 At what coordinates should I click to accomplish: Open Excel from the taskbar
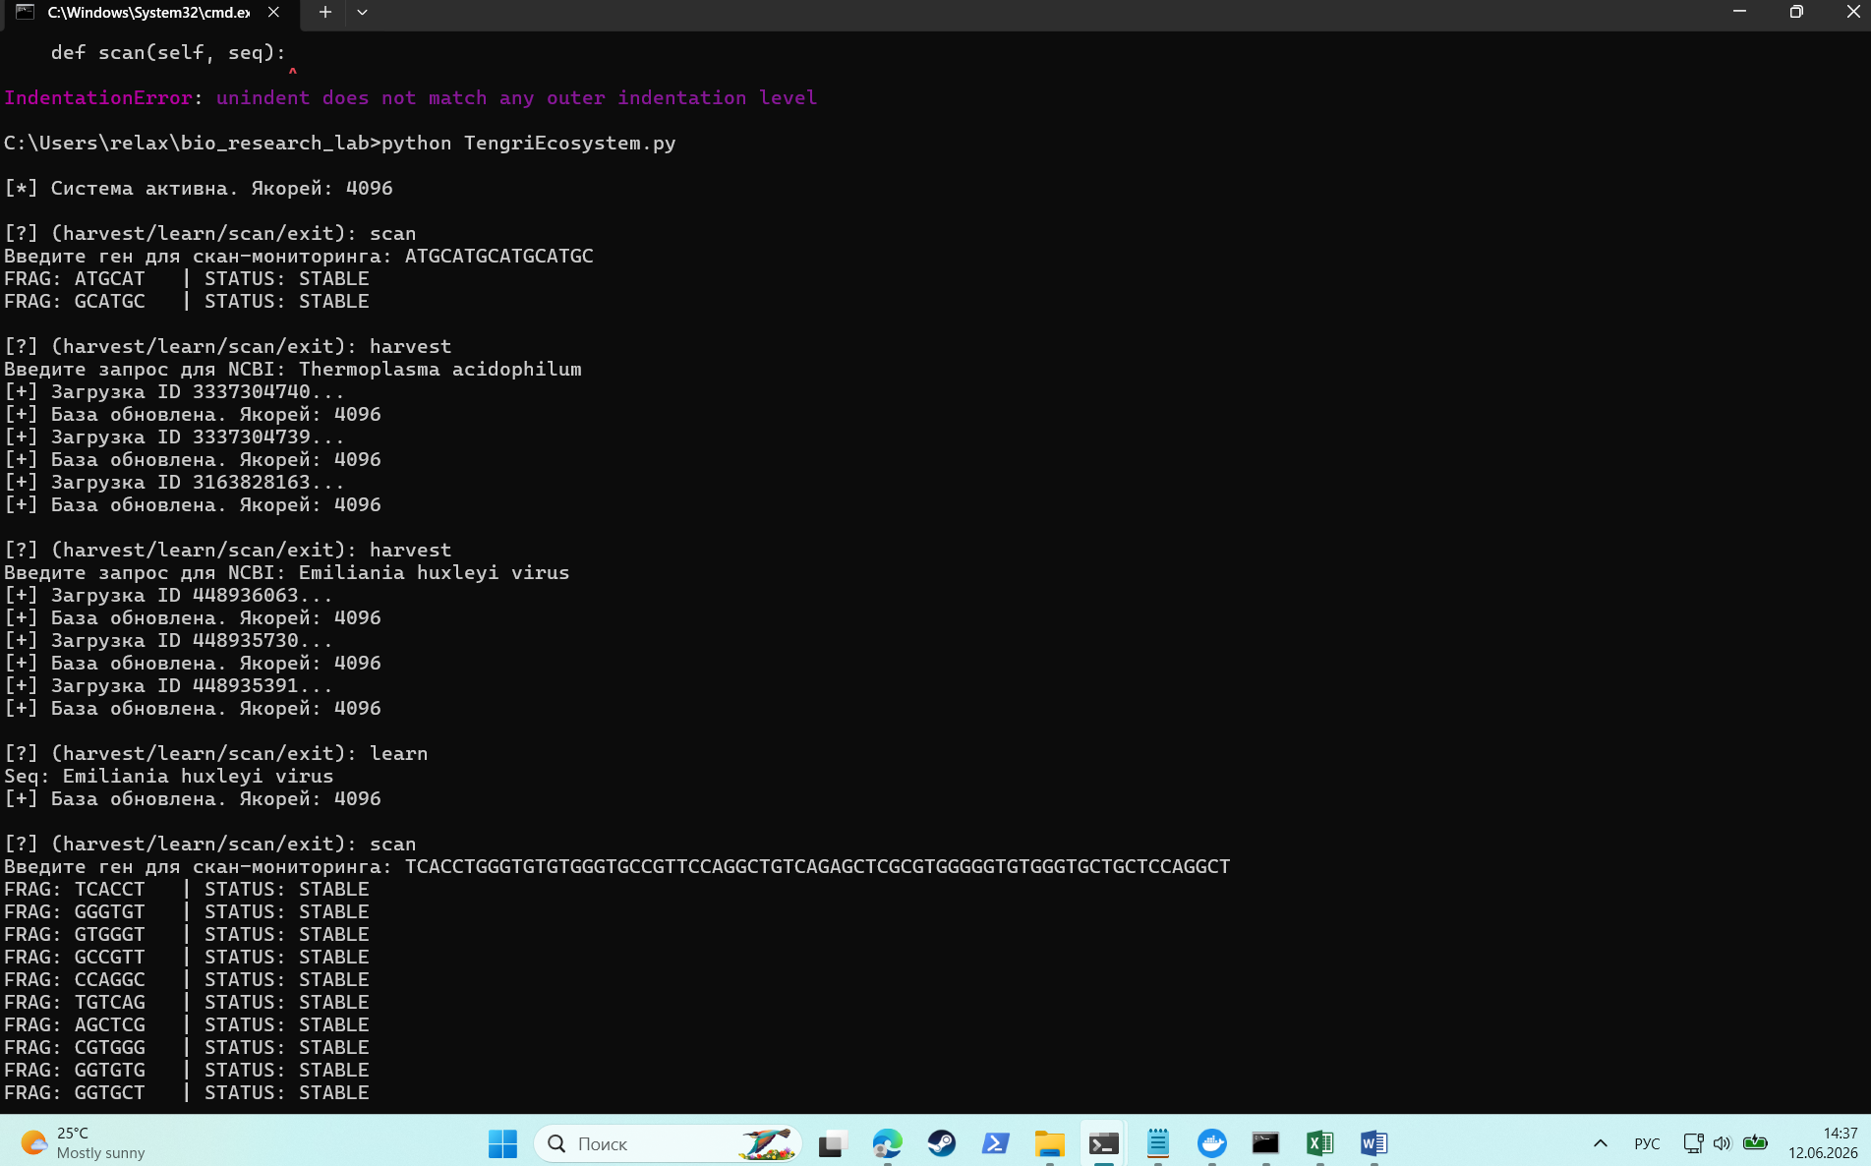(1319, 1143)
